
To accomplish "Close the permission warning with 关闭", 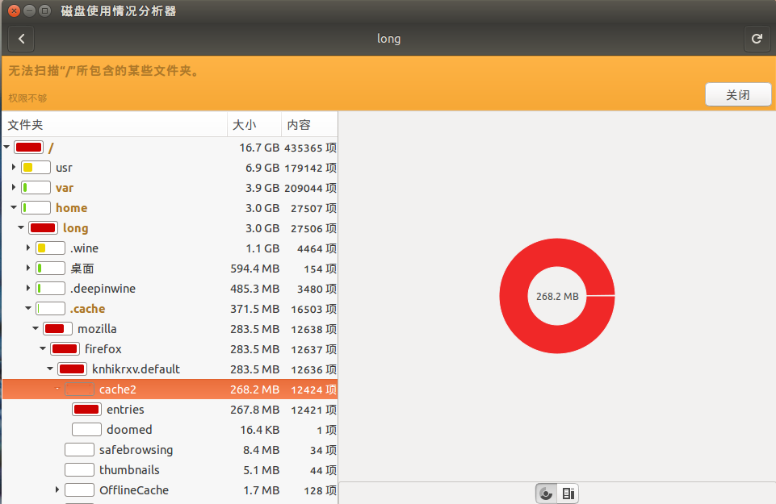I will (737, 94).
